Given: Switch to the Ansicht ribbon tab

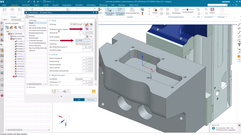Looking at the screenshot, I should pyautogui.click(x=46, y=5).
